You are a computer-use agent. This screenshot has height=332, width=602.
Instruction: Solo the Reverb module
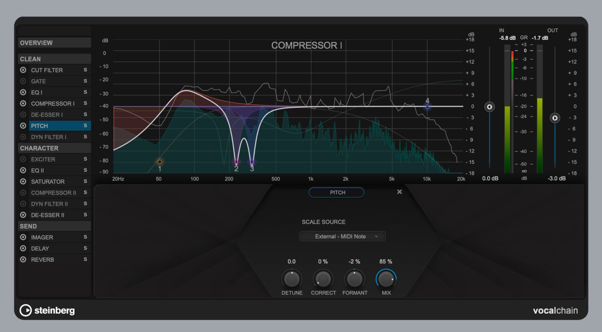pos(85,259)
